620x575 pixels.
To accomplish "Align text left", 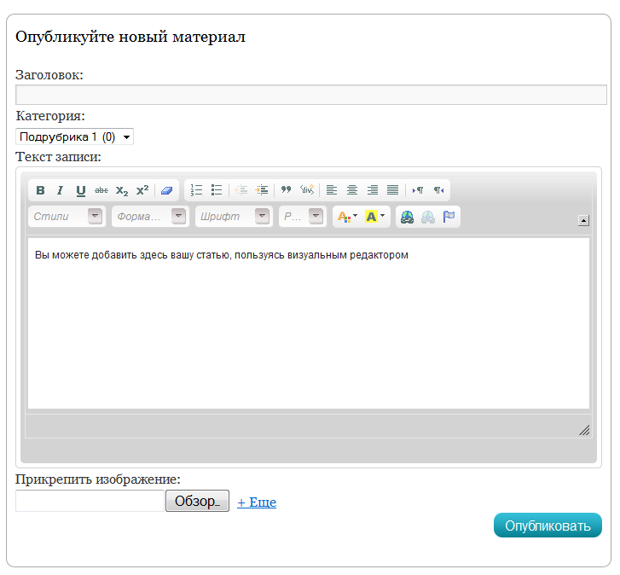I will 332,190.
